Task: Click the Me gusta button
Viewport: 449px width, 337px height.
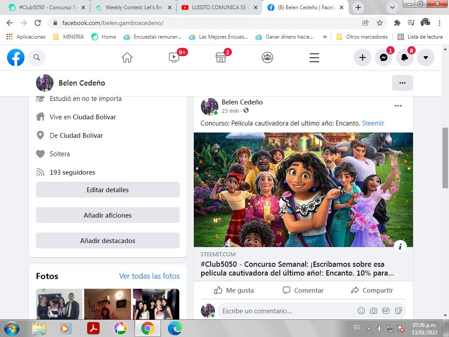Action: [234, 290]
